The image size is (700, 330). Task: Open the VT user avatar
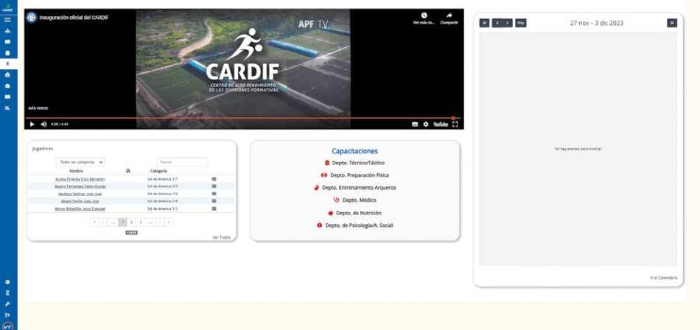(x=7, y=326)
